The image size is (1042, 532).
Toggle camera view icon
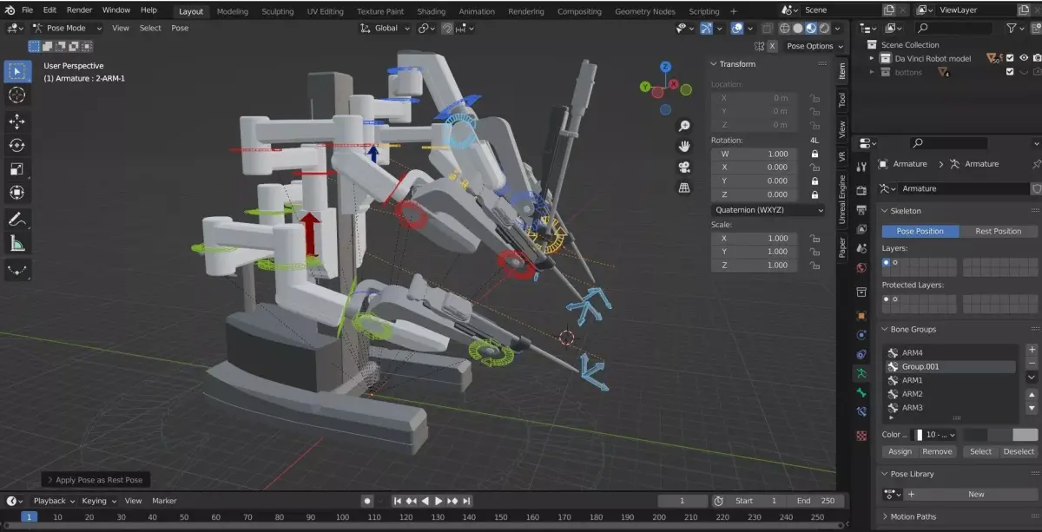[x=684, y=167]
